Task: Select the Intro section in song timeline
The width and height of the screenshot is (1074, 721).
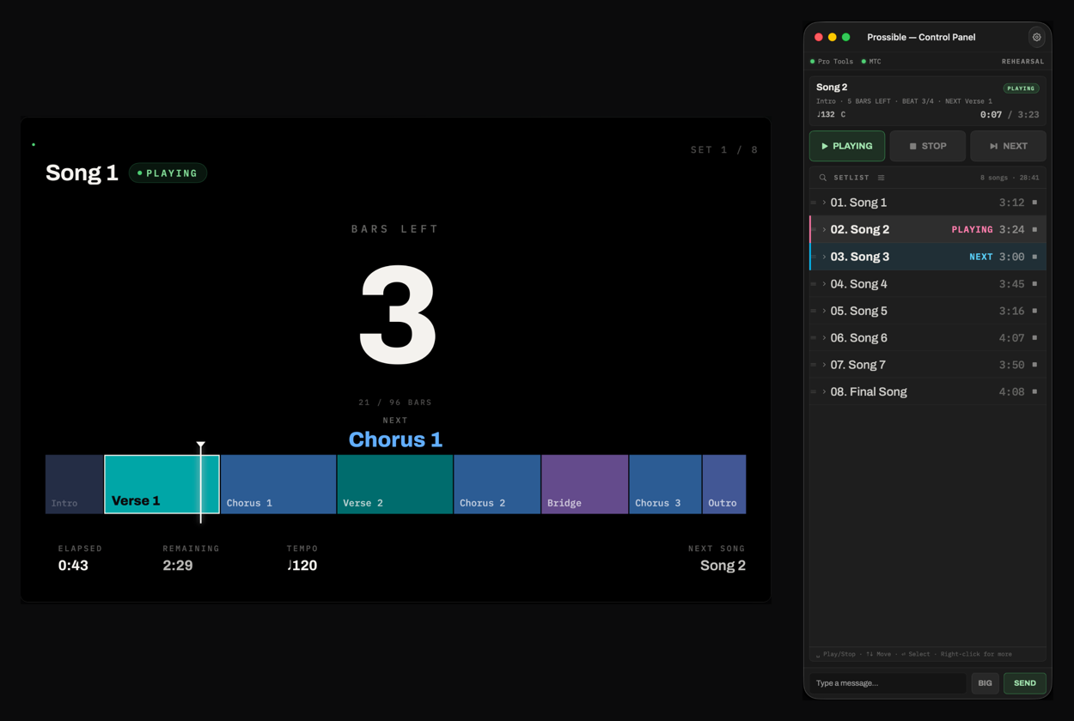Action: click(75, 484)
